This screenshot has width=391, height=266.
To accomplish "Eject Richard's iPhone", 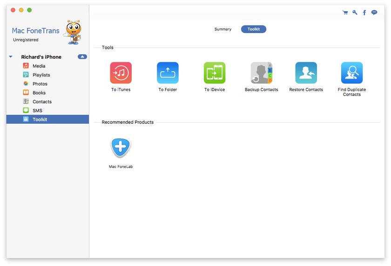I will point(82,57).
